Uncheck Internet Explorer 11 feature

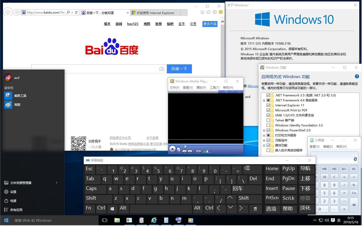point(268,105)
